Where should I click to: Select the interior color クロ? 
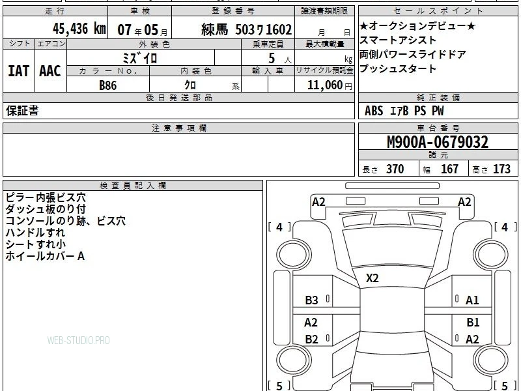[190, 85]
